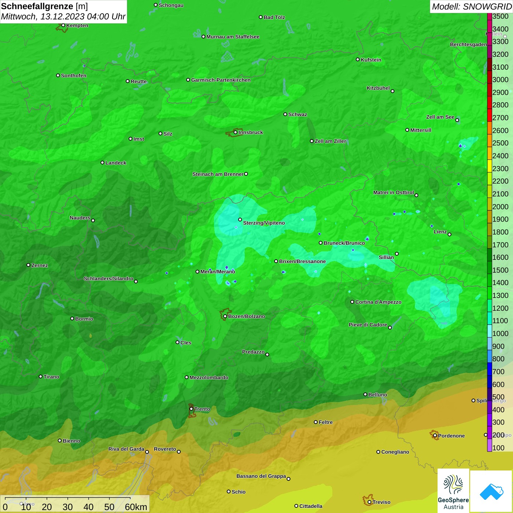Click the "Cortina d'Ampezzo" map label
The image size is (513, 513).
(378, 302)
